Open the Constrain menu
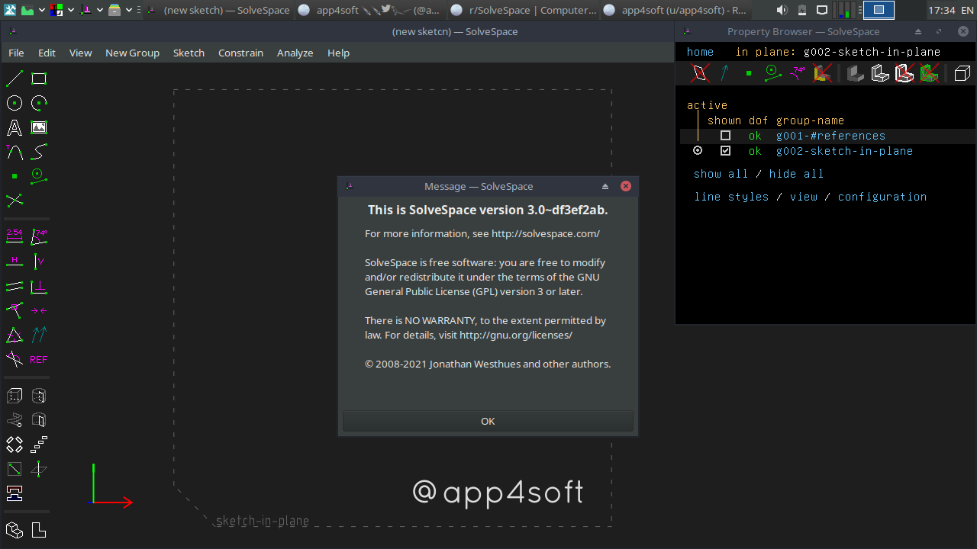This screenshot has width=977, height=549. point(240,53)
